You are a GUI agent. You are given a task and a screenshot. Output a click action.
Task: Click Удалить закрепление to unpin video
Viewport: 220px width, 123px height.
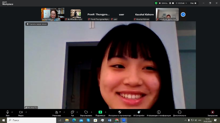(37, 24)
